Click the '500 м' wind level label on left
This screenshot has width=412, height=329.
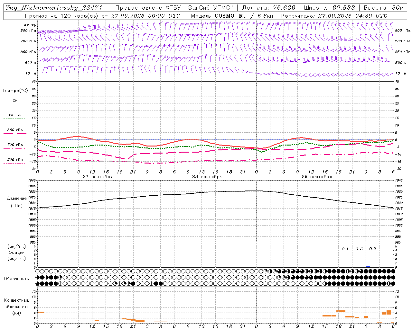pyautogui.click(x=30, y=63)
